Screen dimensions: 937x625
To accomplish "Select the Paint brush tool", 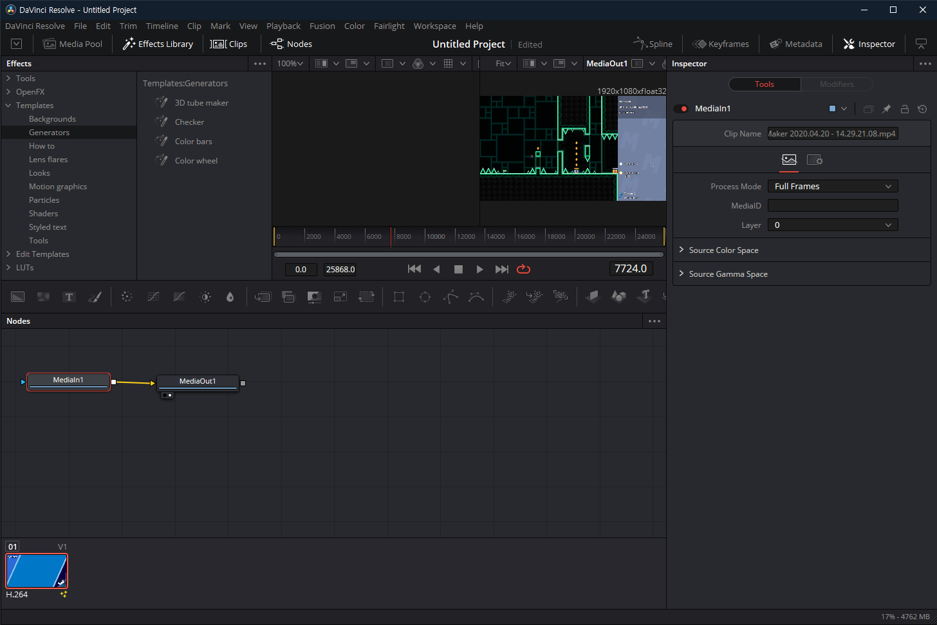I will (95, 297).
